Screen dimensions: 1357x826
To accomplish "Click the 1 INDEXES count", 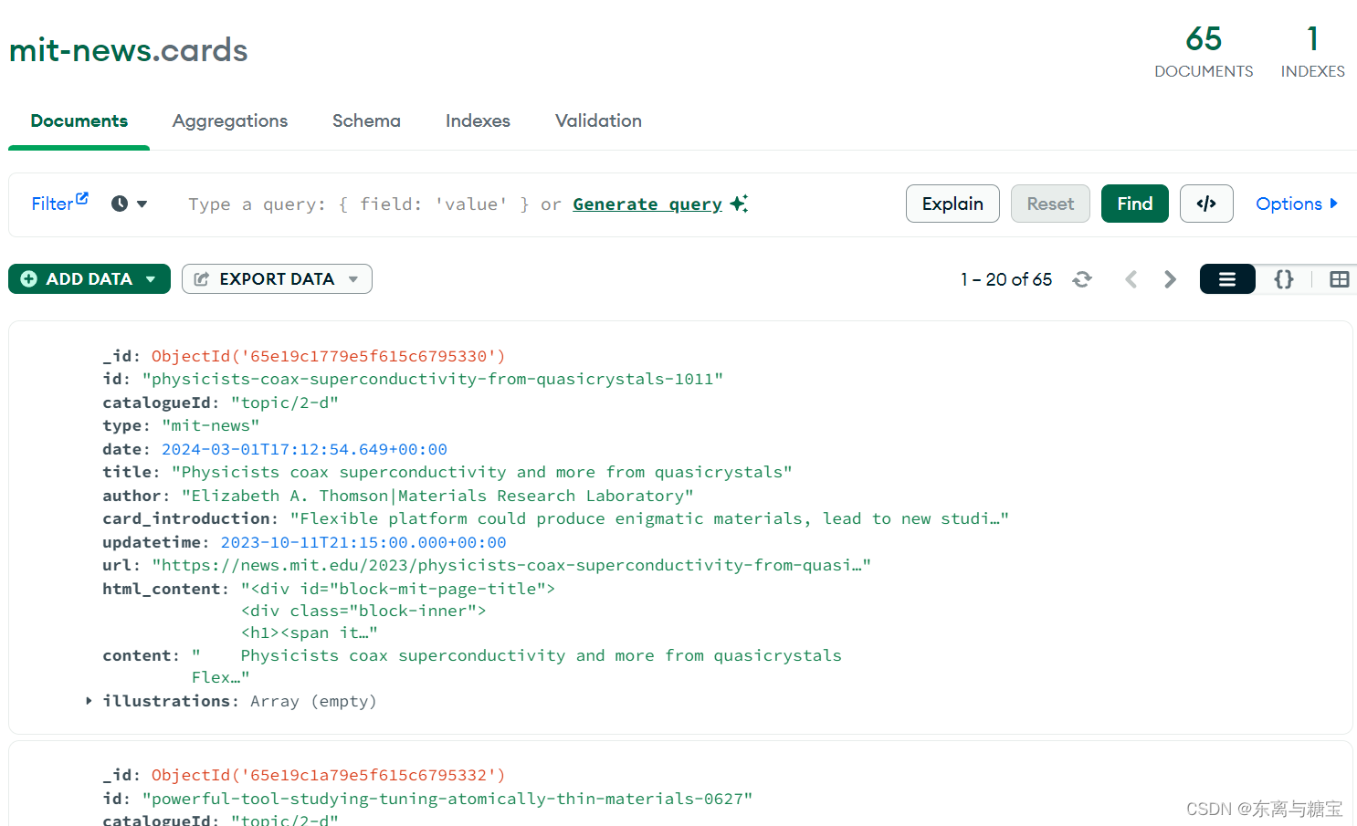I will [x=1312, y=51].
